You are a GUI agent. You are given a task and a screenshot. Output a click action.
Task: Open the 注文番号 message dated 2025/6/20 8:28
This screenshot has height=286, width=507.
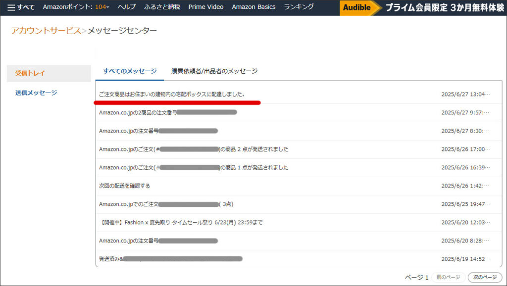click(299, 241)
